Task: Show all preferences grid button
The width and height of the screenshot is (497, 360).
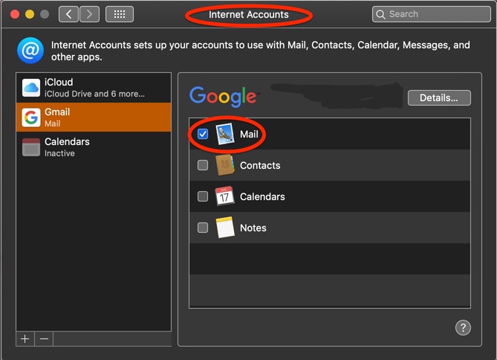Action: (120, 14)
